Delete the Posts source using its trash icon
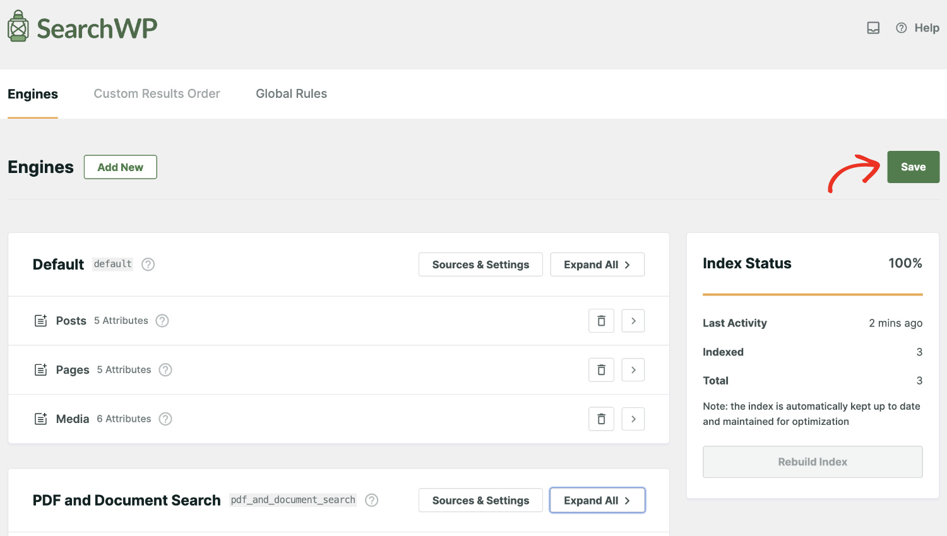 (600, 321)
